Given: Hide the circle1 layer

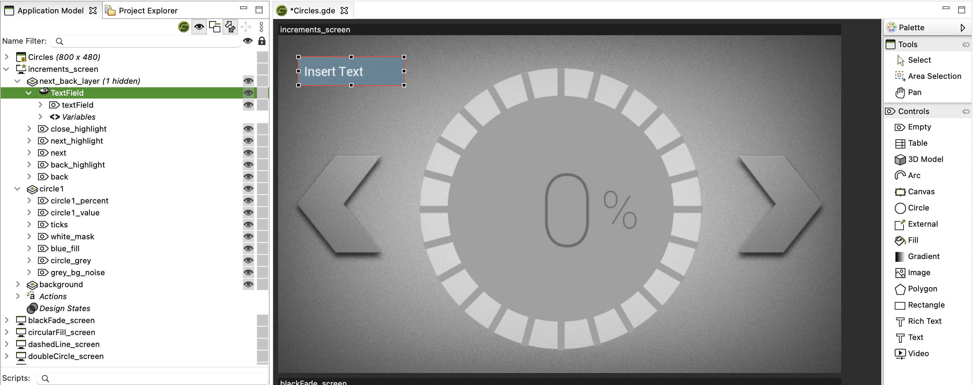Looking at the screenshot, I should pos(248,189).
